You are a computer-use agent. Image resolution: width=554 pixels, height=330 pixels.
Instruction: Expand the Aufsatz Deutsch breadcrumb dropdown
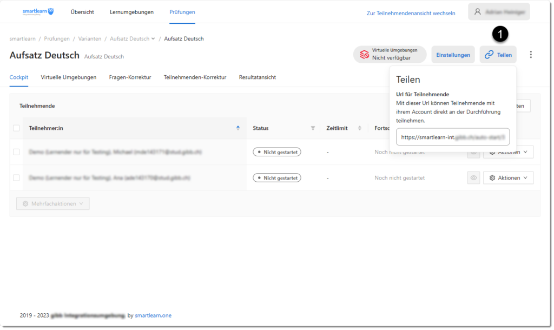pyautogui.click(x=153, y=39)
